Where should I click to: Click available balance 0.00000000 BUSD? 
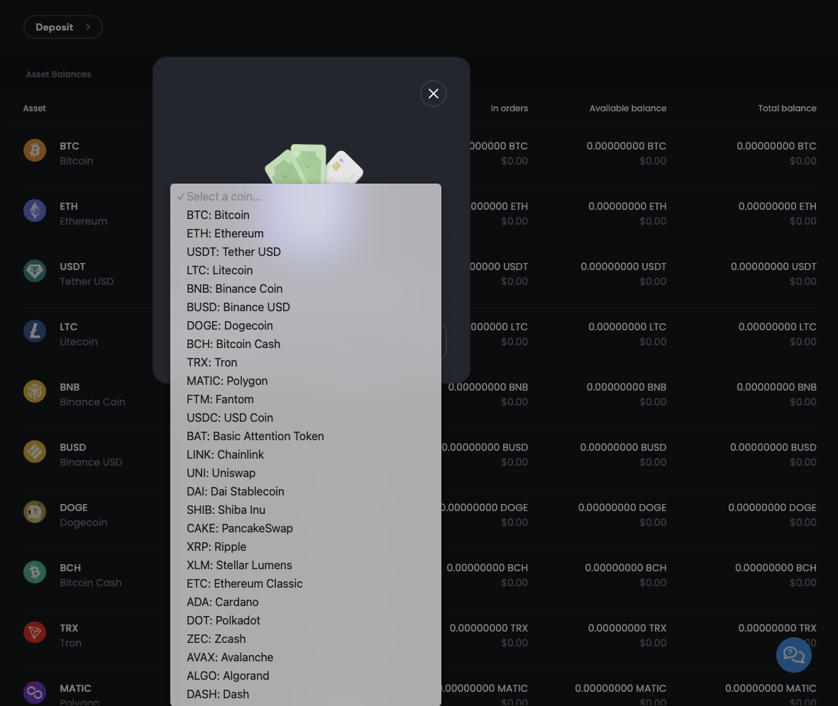623,447
